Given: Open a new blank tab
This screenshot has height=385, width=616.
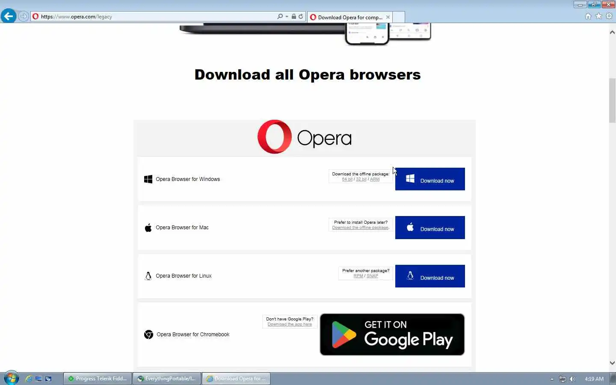Looking at the screenshot, I should (399, 17).
